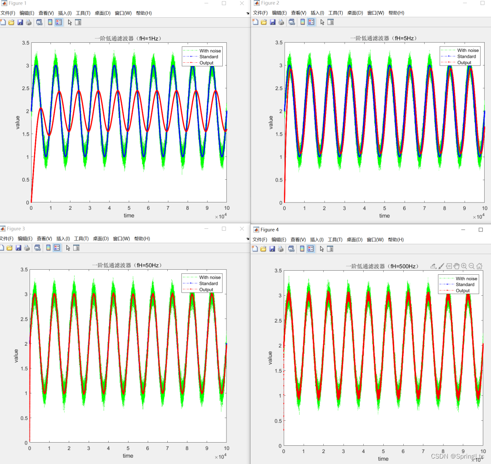The width and height of the screenshot is (491, 464).
Task: Click Figure 4 plot title fH=500Hz
Action: click(382, 266)
